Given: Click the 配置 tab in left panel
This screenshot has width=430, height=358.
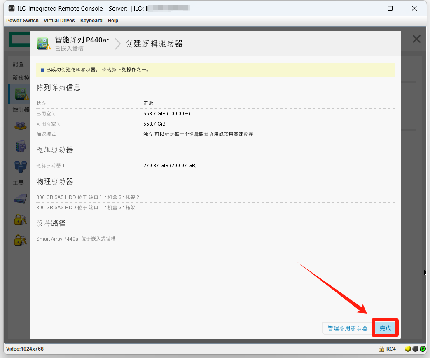Looking at the screenshot, I should pyautogui.click(x=18, y=64).
